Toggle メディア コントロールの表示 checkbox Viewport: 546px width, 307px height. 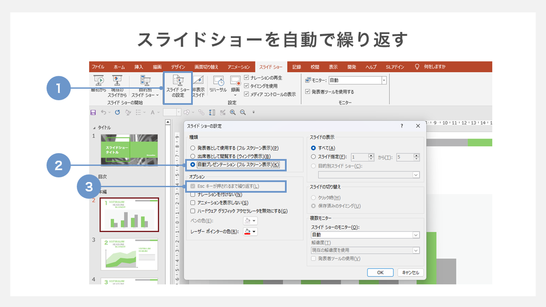pyautogui.click(x=246, y=94)
